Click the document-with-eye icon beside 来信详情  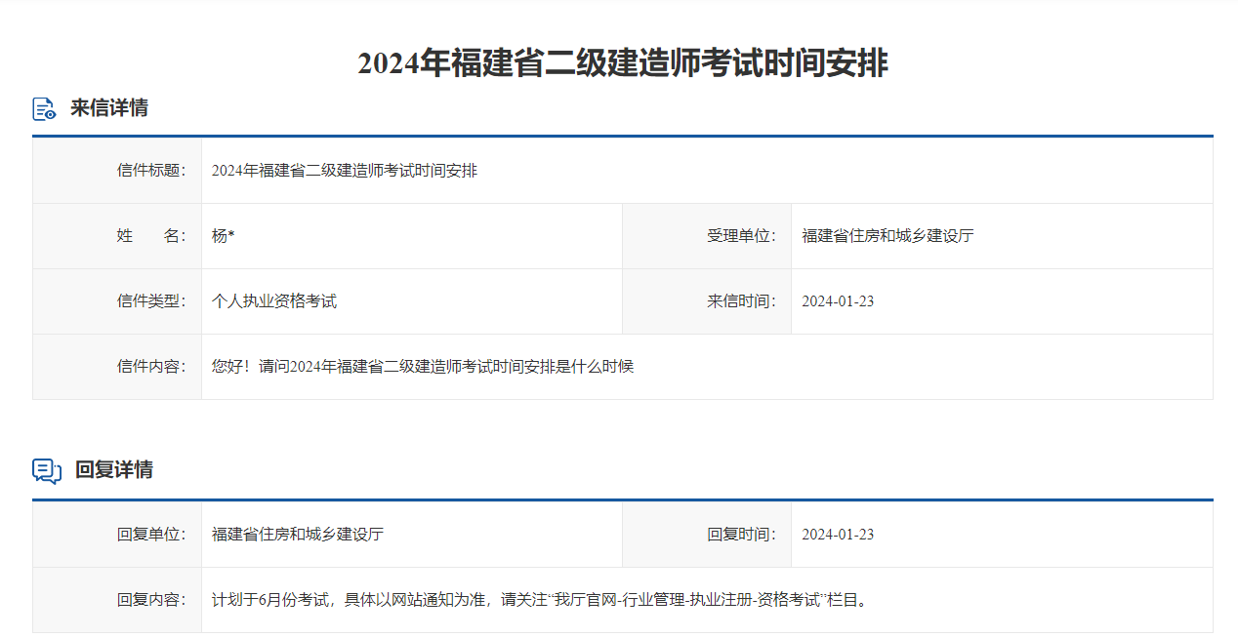44,107
